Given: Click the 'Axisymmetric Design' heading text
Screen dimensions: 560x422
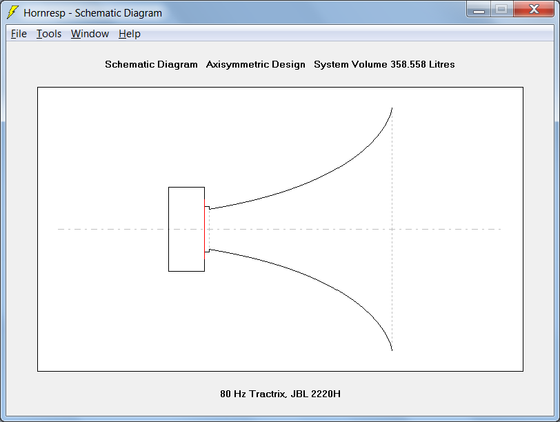Looking at the screenshot, I should 256,64.
